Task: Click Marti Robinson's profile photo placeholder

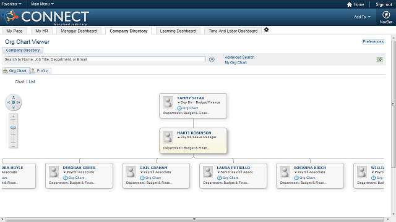Action: click(x=168, y=137)
